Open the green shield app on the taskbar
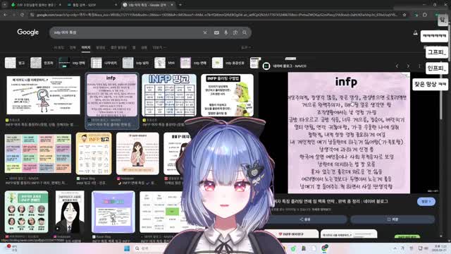 (293, 248)
